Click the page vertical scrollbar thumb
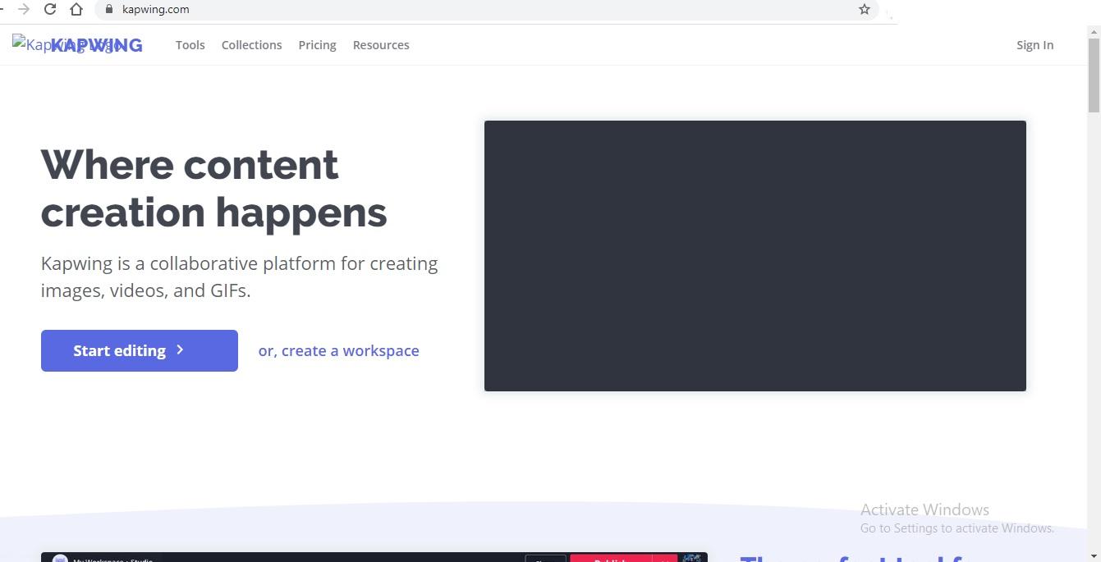 click(x=1094, y=74)
